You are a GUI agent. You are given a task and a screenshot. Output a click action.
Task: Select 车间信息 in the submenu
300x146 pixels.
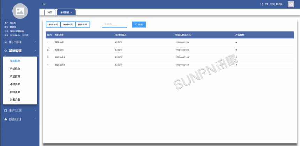click(x=15, y=61)
